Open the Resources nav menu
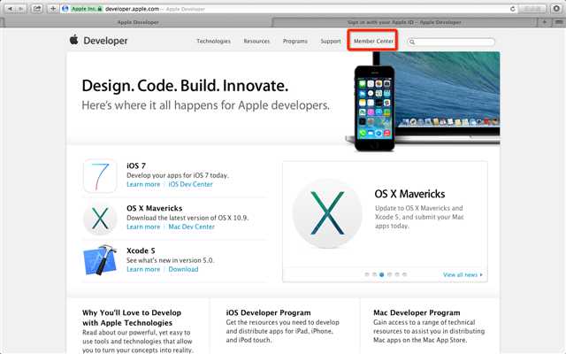The image size is (566, 354). (256, 42)
